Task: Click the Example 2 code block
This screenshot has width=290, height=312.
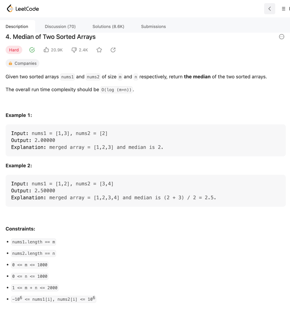Action: (146, 191)
